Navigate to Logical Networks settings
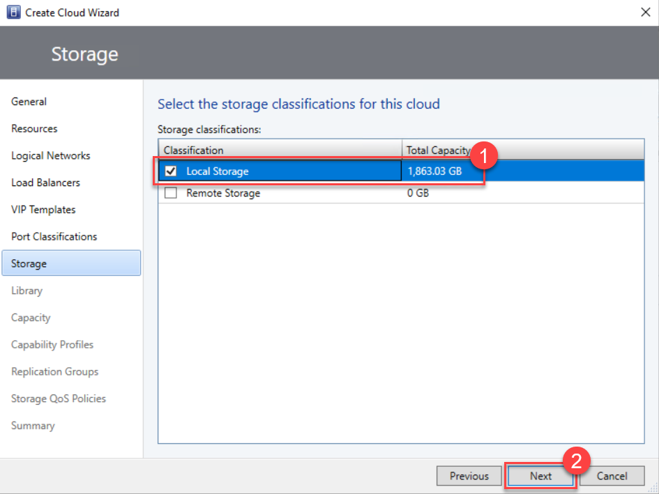This screenshot has width=659, height=494. [50, 155]
